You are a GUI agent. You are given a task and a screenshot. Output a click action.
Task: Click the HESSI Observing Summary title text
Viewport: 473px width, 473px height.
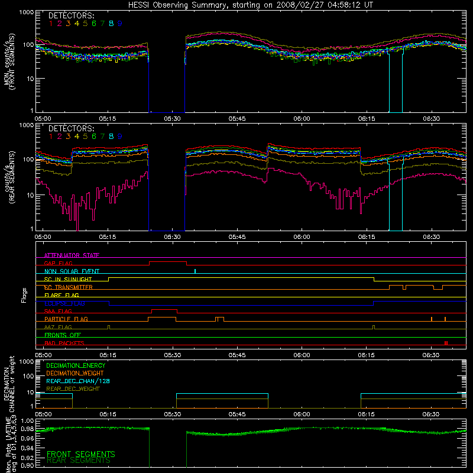[x=250, y=5]
